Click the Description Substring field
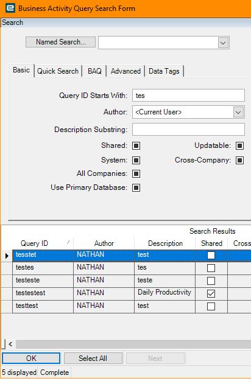The width and height of the screenshot is (251, 381). 188,129
